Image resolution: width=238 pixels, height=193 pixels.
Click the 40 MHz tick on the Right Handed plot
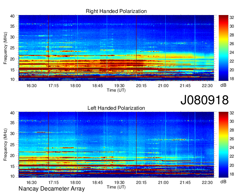13,16
